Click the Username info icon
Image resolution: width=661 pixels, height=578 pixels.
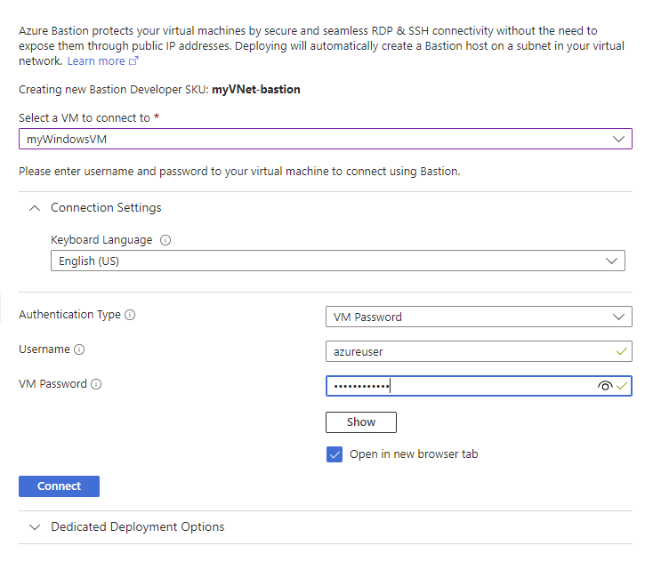click(x=79, y=350)
